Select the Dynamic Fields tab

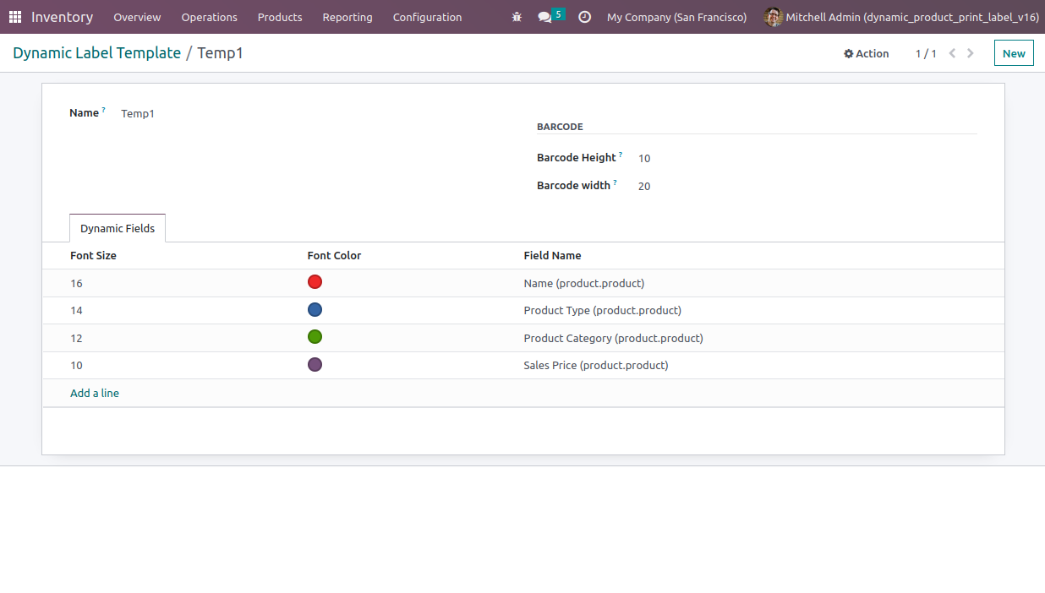118,228
